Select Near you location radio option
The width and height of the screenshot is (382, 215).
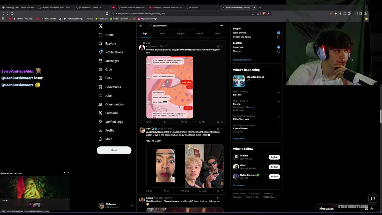coord(278,51)
